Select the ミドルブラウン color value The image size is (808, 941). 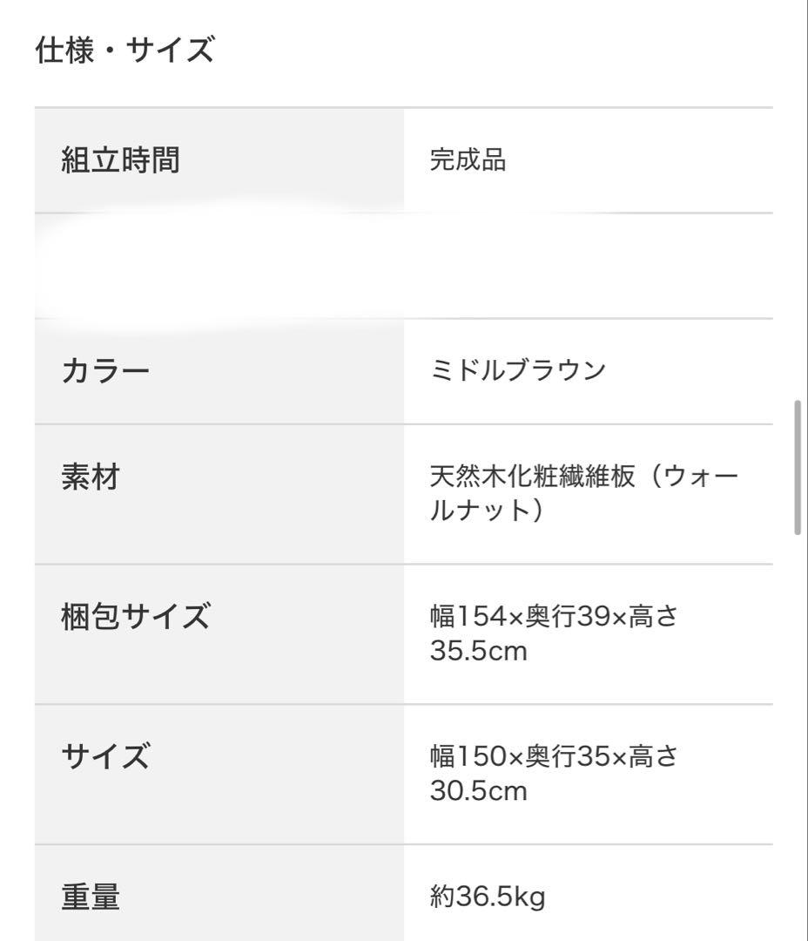pyautogui.click(x=517, y=370)
